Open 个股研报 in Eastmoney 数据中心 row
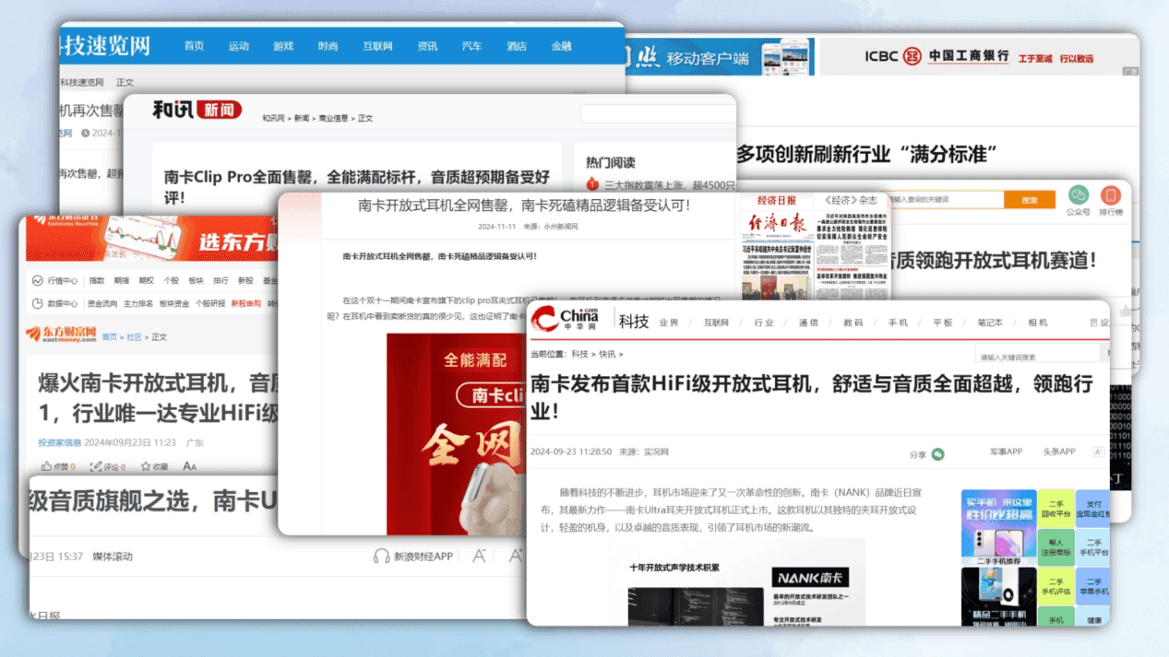This screenshot has height=657, width=1169. (210, 303)
